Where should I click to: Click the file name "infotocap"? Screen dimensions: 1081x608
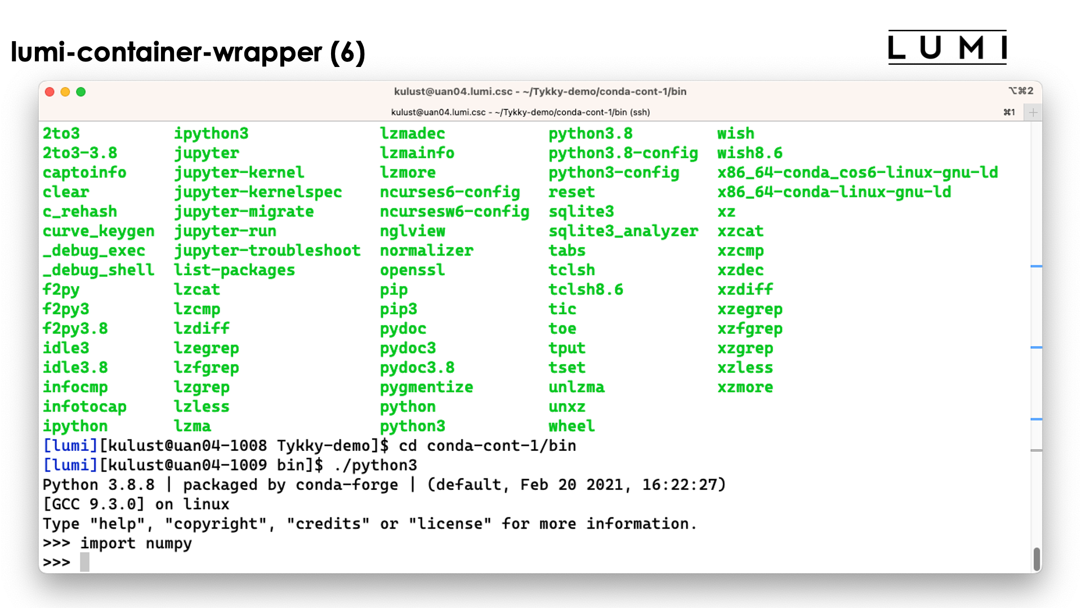coord(84,406)
